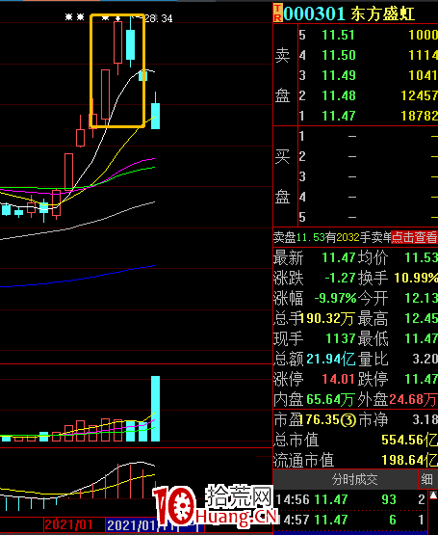Click the tallest cyan volume bar
Image resolution: width=438 pixels, height=535 pixels.
155,409
